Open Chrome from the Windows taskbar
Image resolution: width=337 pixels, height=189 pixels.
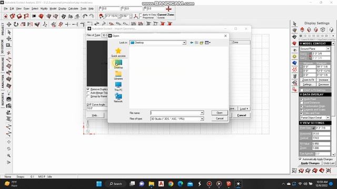pos(171,184)
